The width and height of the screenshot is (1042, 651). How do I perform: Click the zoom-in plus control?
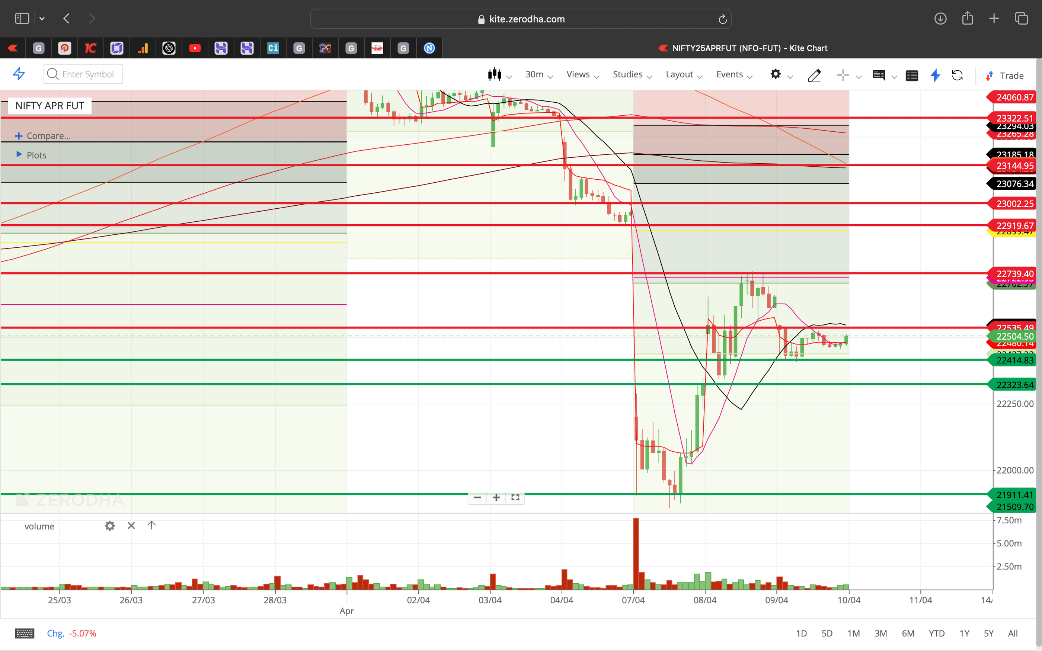[496, 497]
